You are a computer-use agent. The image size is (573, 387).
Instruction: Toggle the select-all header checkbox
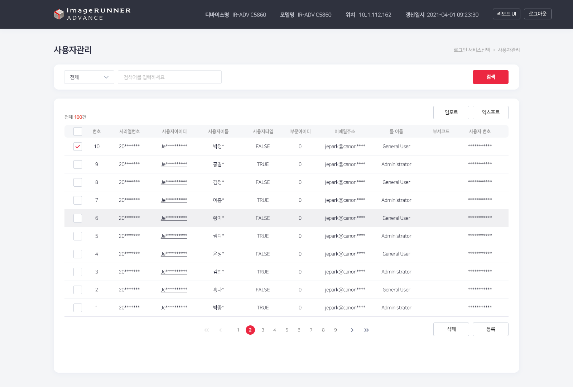[x=78, y=132]
